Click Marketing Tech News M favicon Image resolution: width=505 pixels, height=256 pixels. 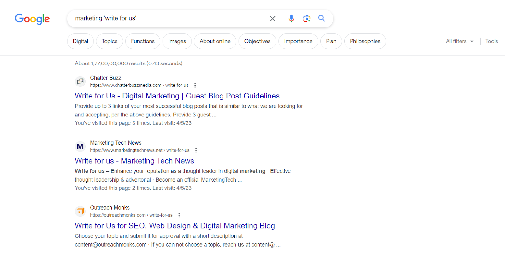click(80, 146)
